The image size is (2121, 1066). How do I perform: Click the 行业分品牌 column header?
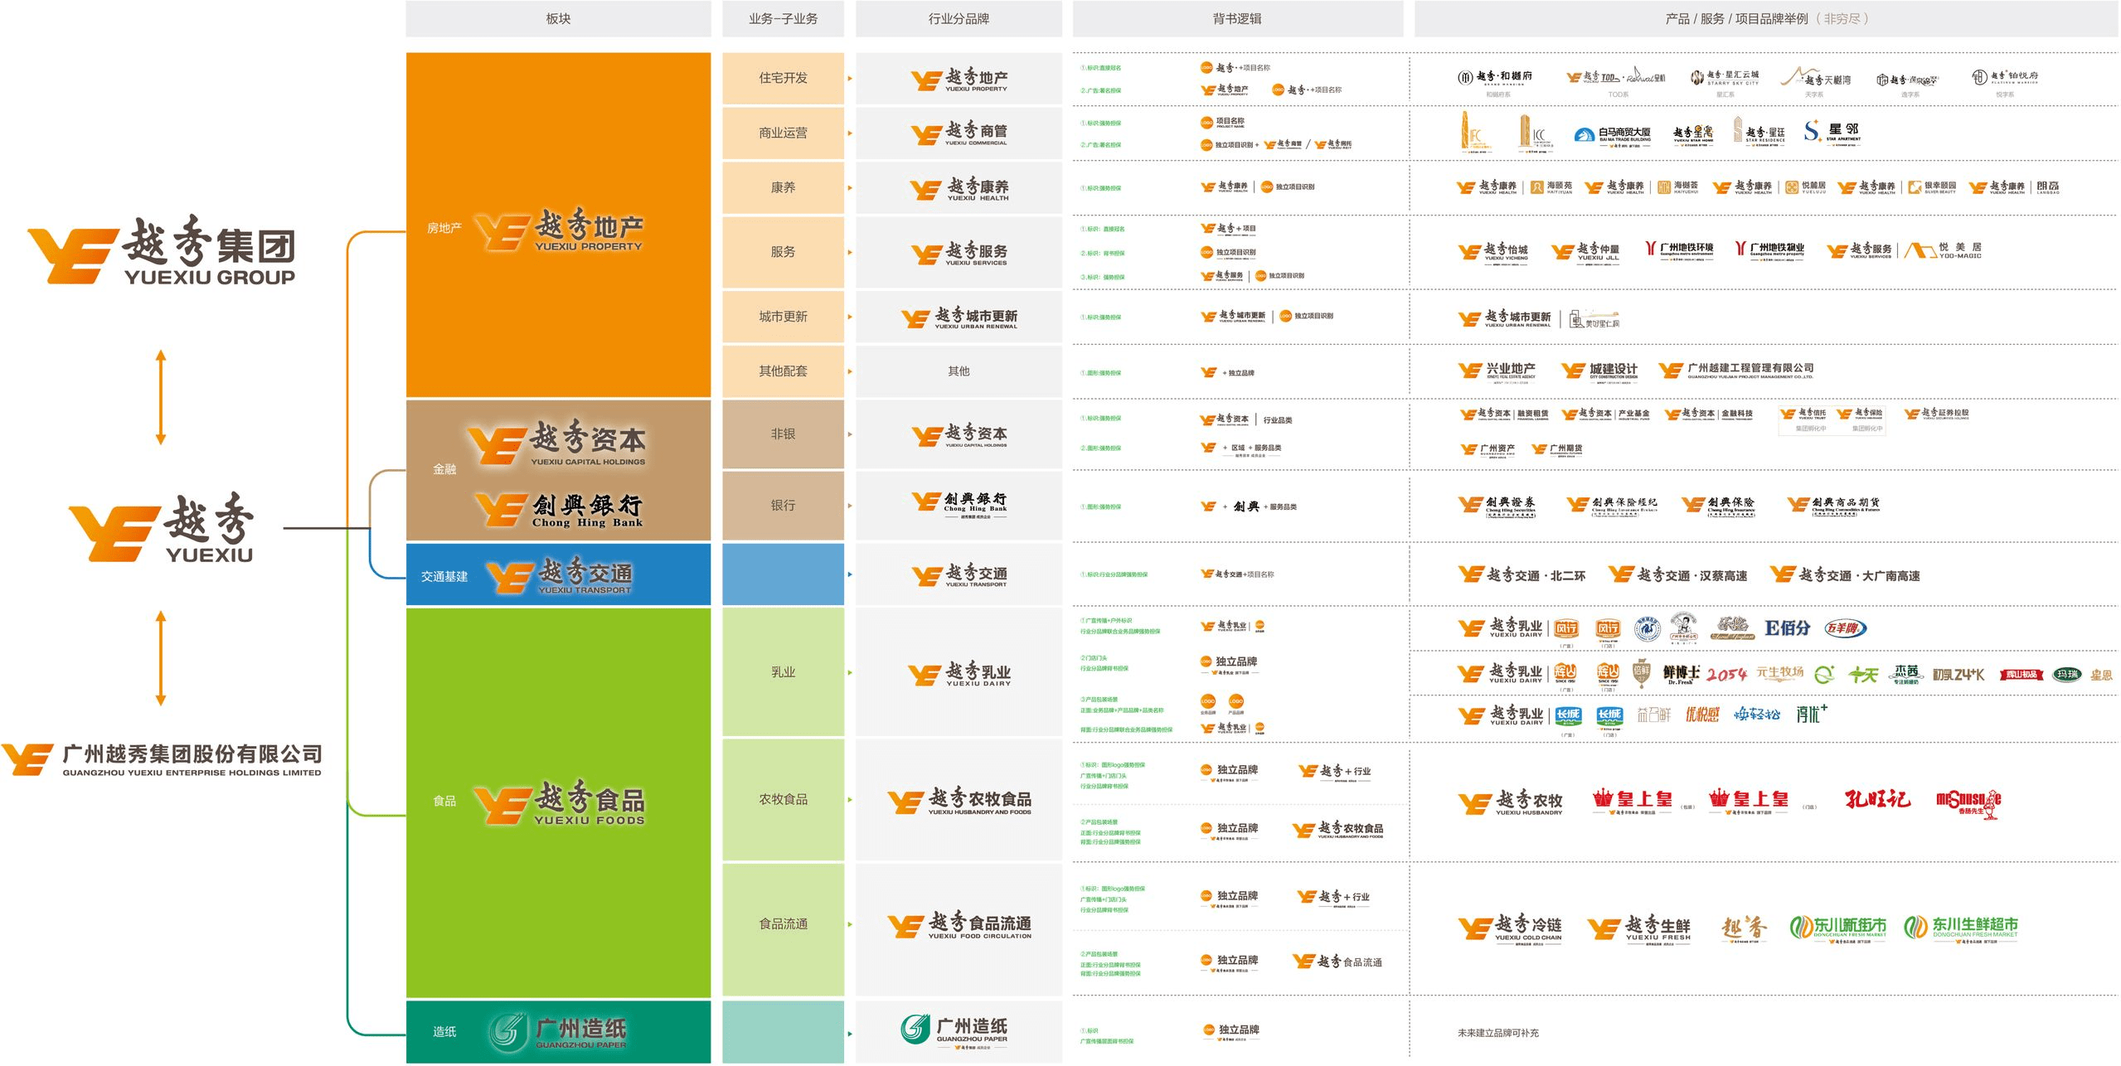(959, 18)
